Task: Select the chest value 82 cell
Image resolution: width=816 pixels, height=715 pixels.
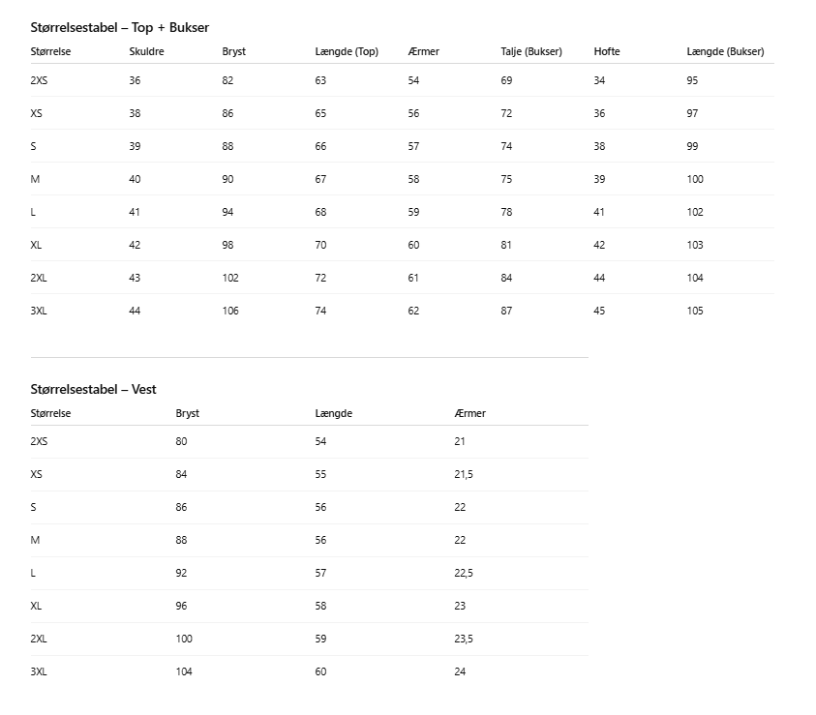Action: click(x=227, y=81)
